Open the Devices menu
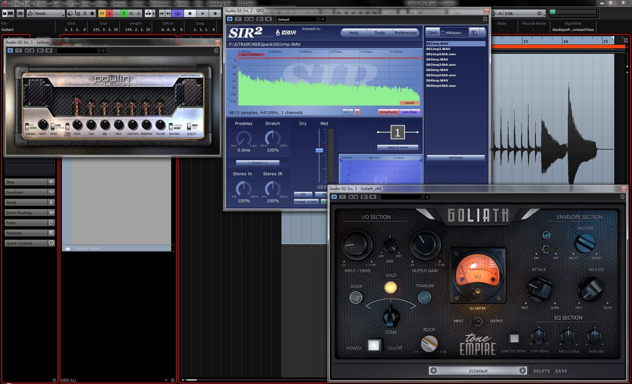This screenshot has width=632, height=384. tap(138, 3)
